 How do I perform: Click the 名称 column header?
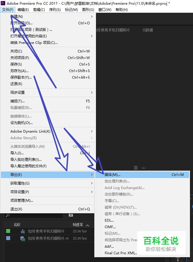click(x=17, y=225)
